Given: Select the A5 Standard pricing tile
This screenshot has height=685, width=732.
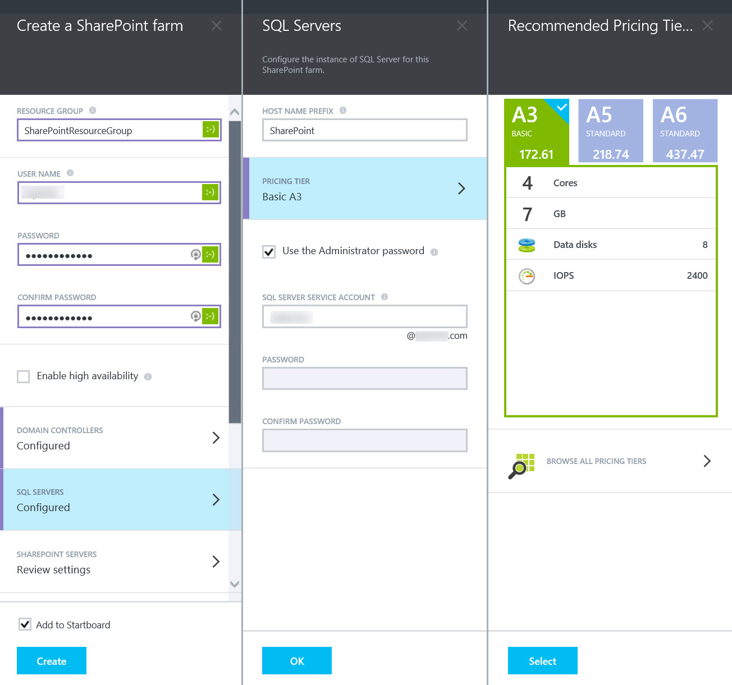Looking at the screenshot, I should (611, 131).
